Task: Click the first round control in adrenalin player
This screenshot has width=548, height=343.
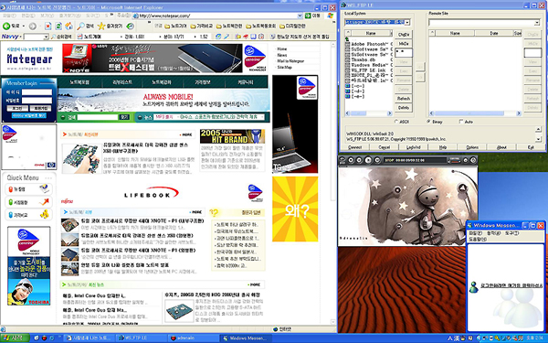Action: pos(351,160)
